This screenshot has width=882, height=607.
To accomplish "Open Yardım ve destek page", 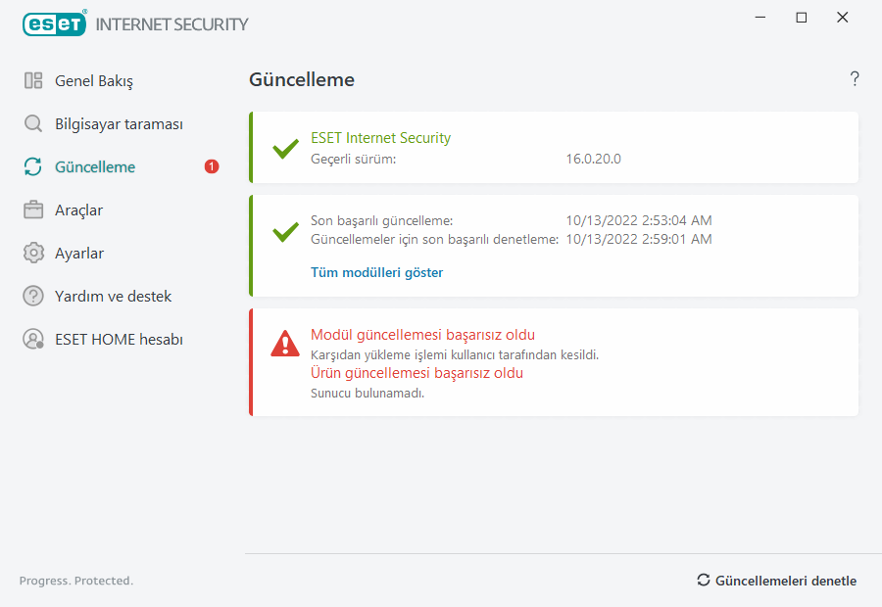I will [x=113, y=296].
